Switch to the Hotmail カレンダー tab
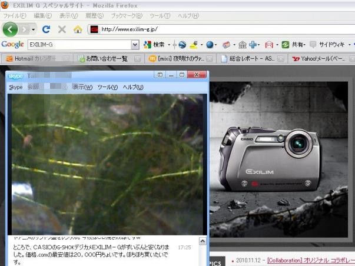Image resolution: width=355 pixels, height=266 pixels. click(x=37, y=59)
